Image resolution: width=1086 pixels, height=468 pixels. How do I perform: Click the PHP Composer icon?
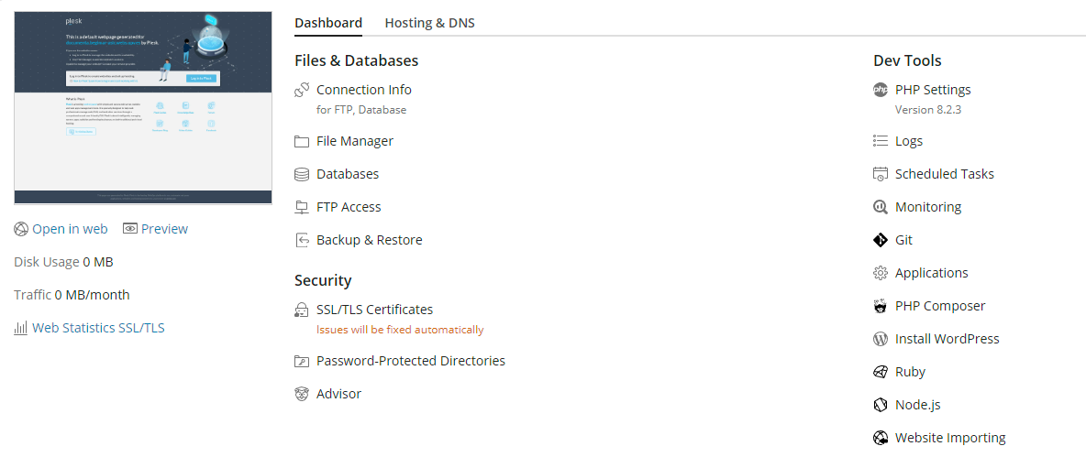(x=881, y=306)
